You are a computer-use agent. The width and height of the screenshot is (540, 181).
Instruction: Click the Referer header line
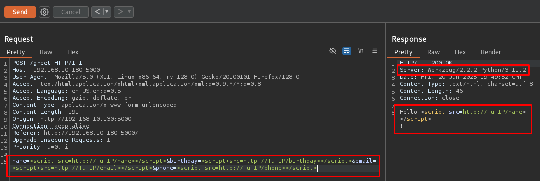pyautogui.click(x=75, y=133)
